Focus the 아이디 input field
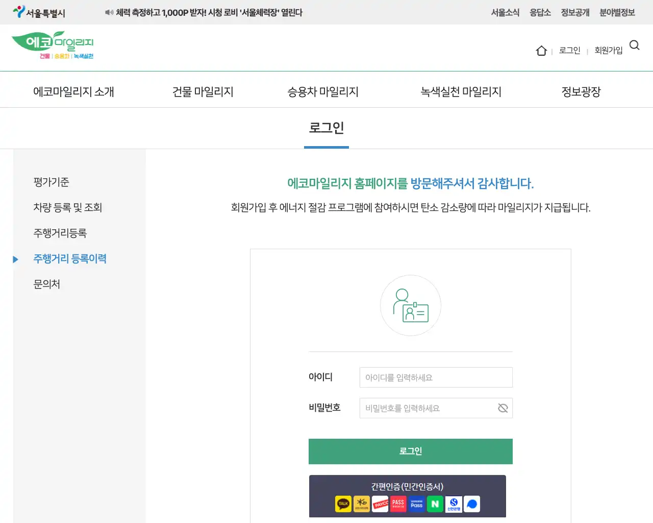653x523 pixels. click(436, 377)
